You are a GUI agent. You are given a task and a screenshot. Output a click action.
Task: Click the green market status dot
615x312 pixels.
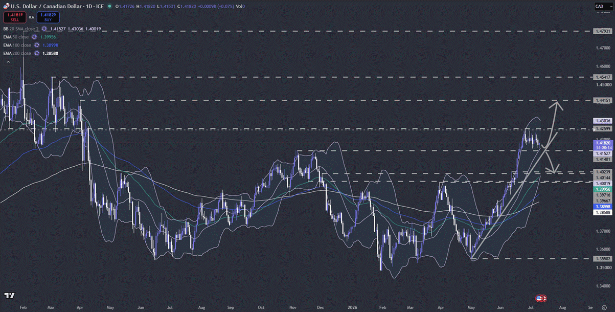[110, 6]
